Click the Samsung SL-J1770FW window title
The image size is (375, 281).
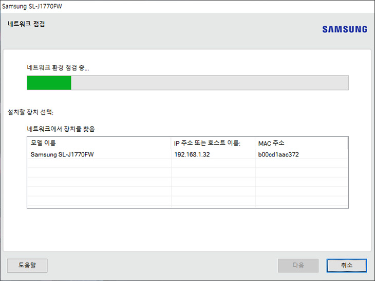pyautogui.click(x=32, y=6)
